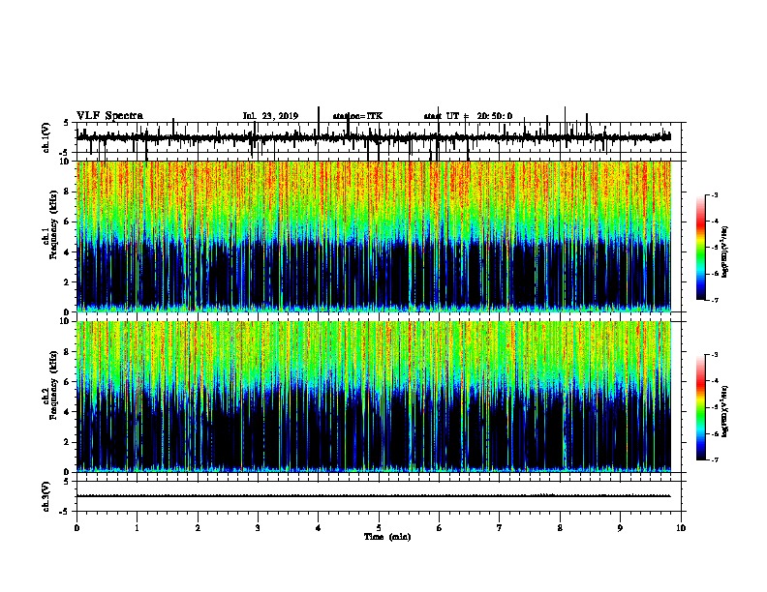Click time axis tick label "10"
767x592 pixels.
(x=681, y=528)
